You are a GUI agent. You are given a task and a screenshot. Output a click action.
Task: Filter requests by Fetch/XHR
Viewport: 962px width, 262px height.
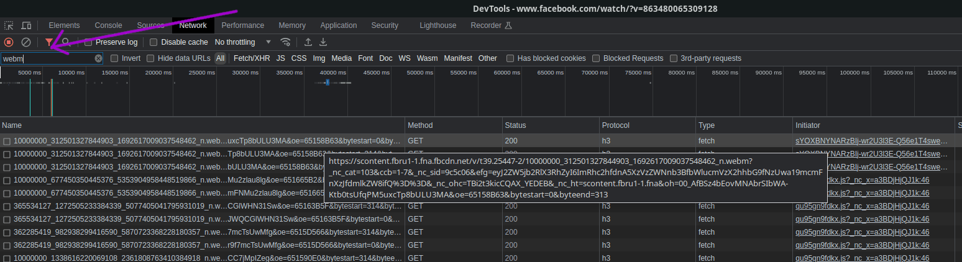[251, 58]
